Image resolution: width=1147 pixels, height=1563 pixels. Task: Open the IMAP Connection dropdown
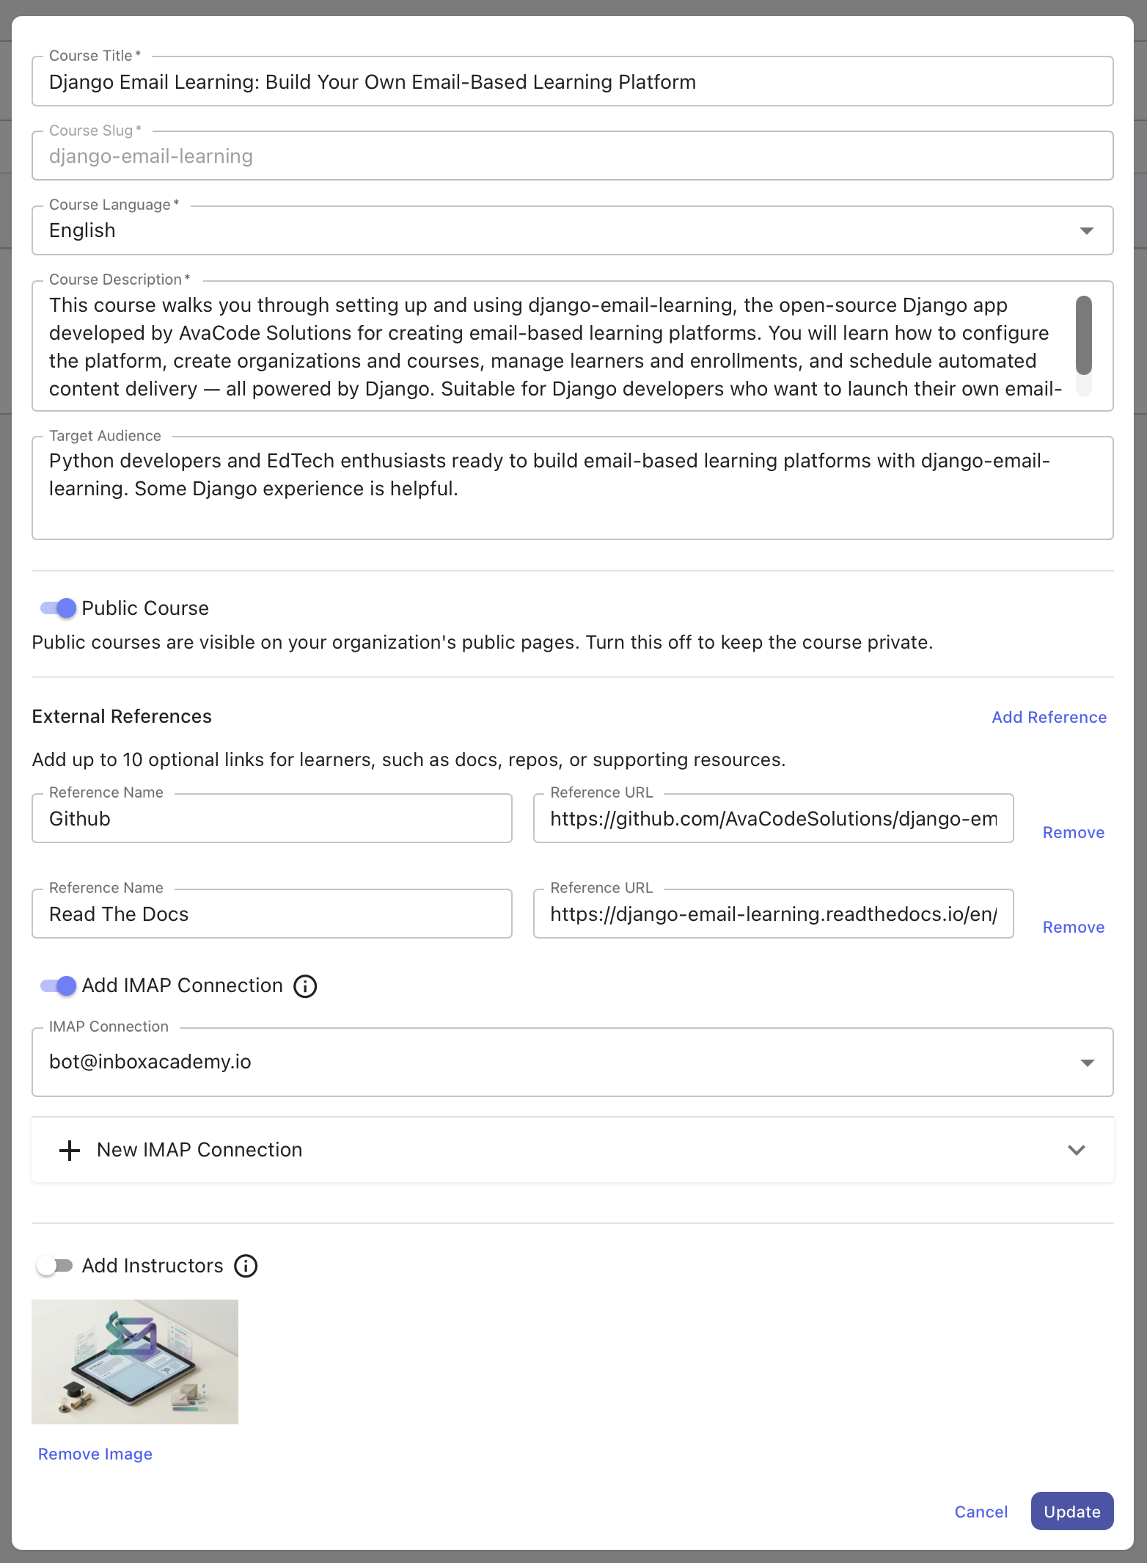pos(573,1062)
